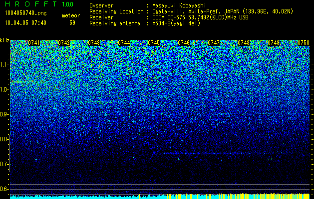Click the Ovserver field label
314x199 pixels.
pyautogui.click(x=101, y=5)
